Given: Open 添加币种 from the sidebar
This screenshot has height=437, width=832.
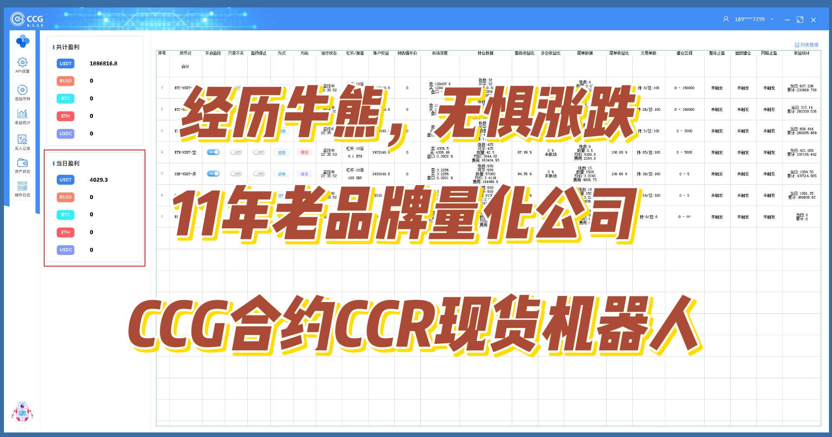Looking at the screenshot, I should pos(23,93).
